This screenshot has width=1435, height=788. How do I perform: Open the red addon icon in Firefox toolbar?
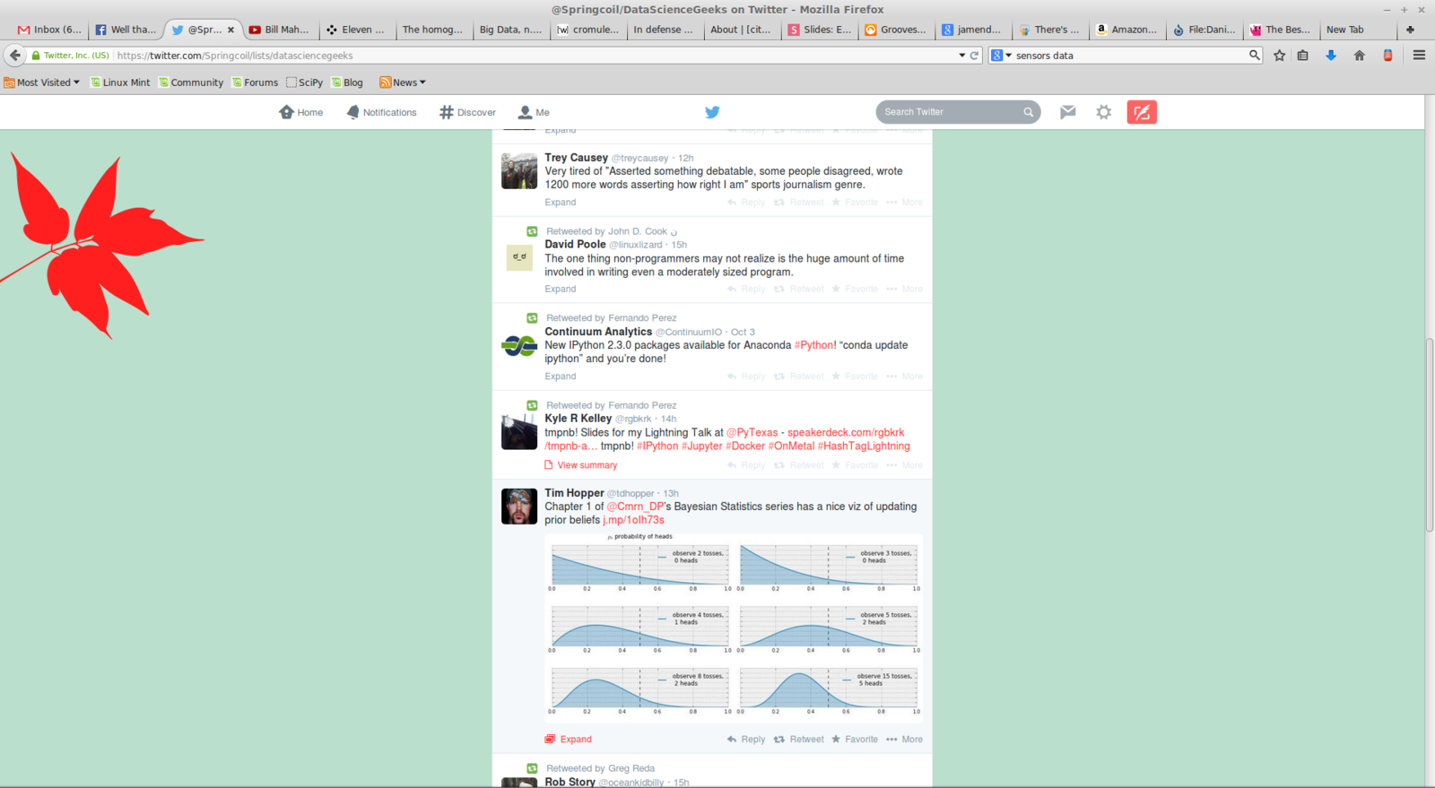(1387, 56)
